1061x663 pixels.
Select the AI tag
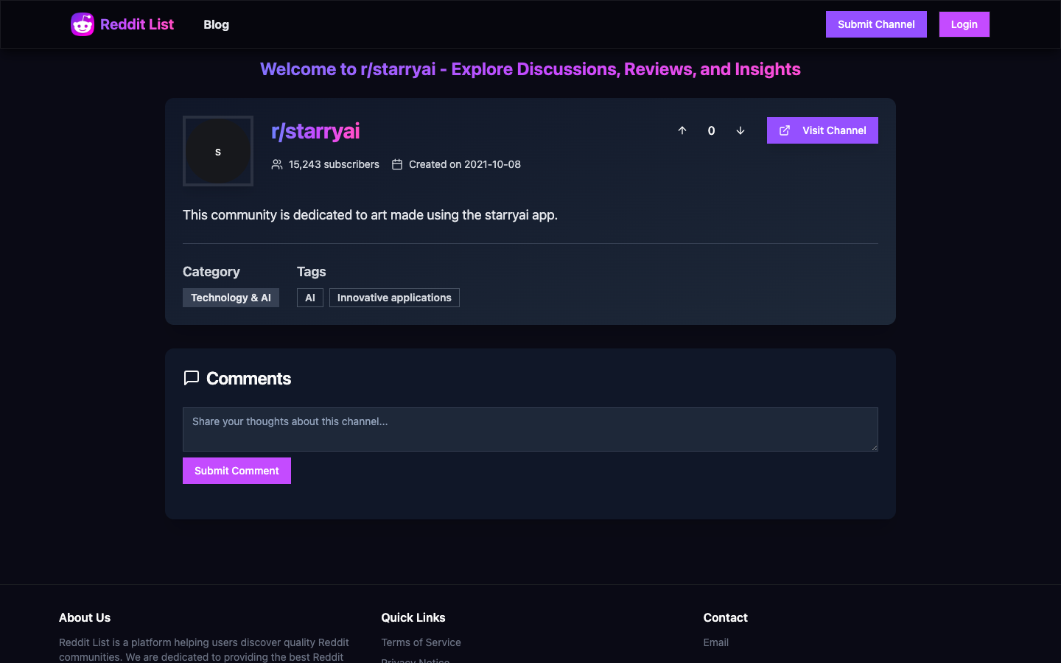pyautogui.click(x=310, y=298)
